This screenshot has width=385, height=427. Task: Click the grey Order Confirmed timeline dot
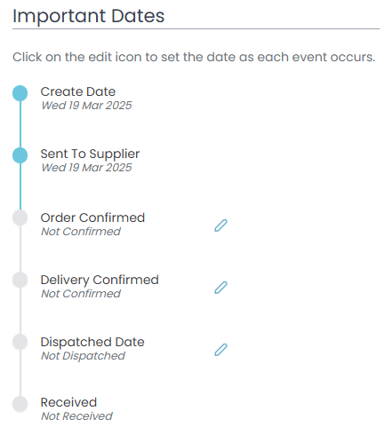pyautogui.click(x=20, y=217)
